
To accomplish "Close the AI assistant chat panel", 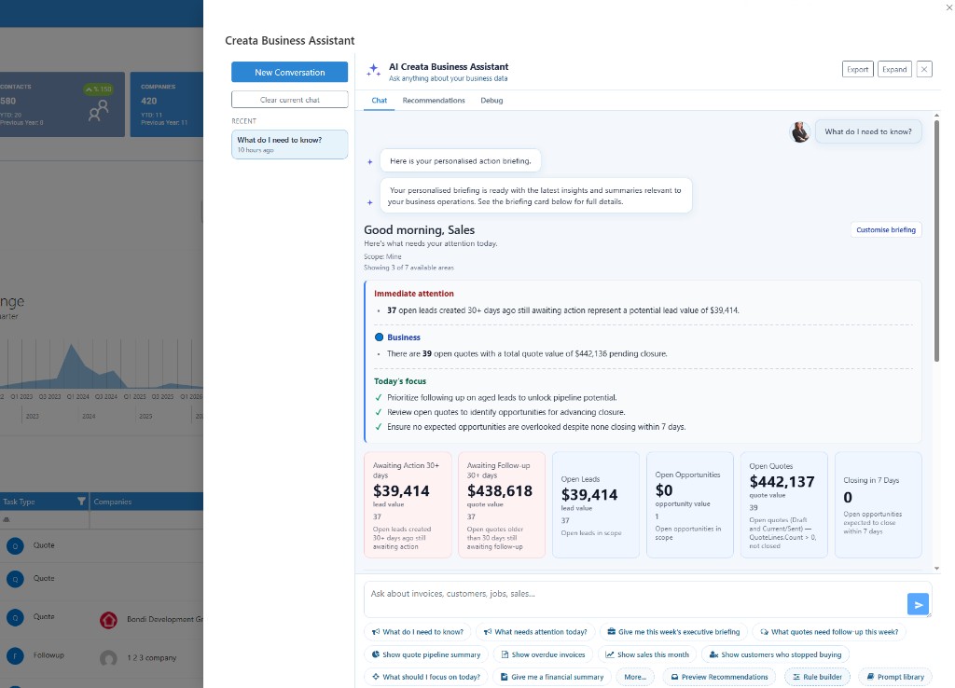I will (924, 69).
